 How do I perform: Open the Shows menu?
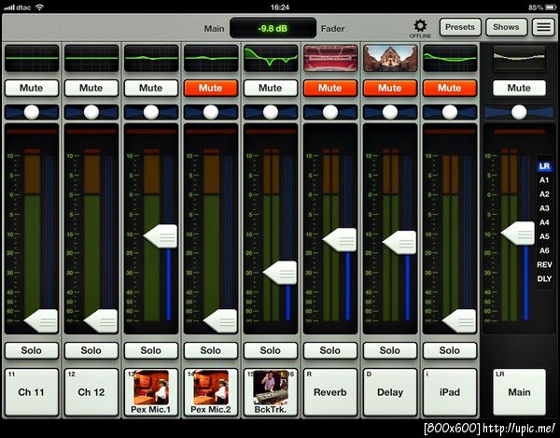(x=506, y=27)
